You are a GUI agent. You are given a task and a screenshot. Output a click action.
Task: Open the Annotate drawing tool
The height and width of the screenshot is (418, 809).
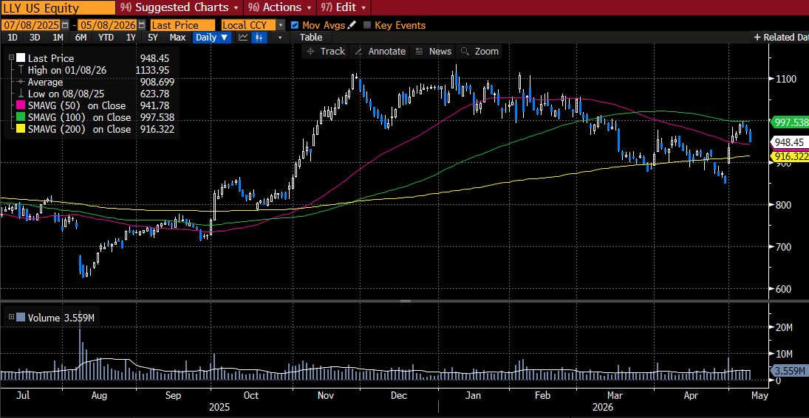pyautogui.click(x=380, y=51)
